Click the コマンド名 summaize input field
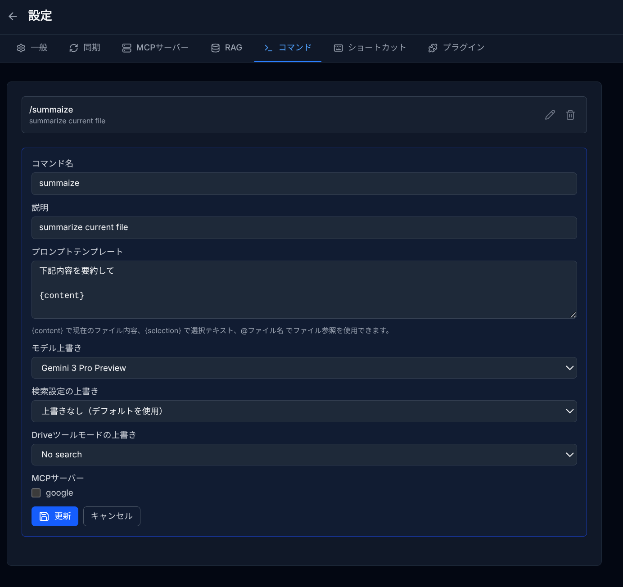 point(304,184)
